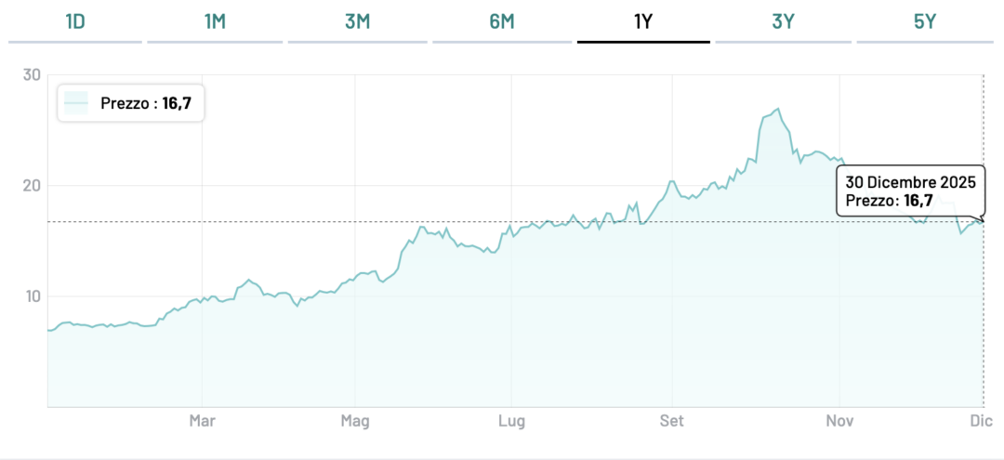Select the Lug label on the x-axis
Image resolution: width=1004 pixels, height=460 pixels.
tap(512, 422)
